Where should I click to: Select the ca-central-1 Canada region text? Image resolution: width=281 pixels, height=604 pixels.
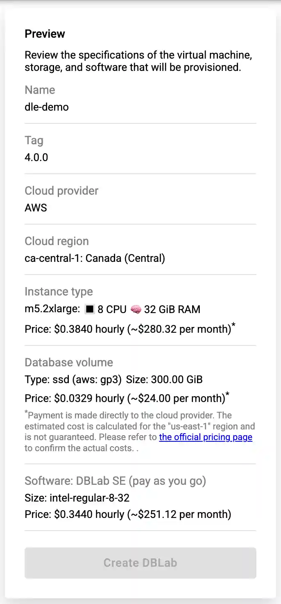click(x=95, y=258)
